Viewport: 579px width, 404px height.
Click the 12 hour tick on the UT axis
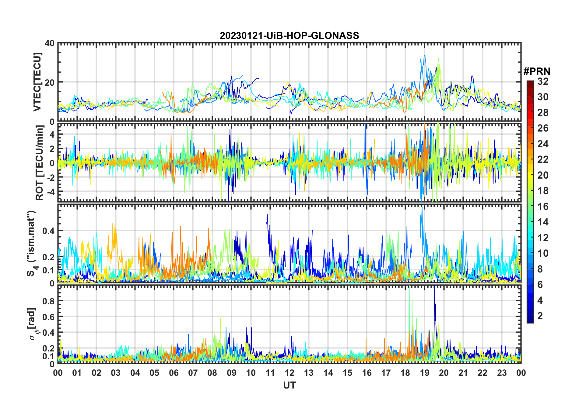(289, 373)
